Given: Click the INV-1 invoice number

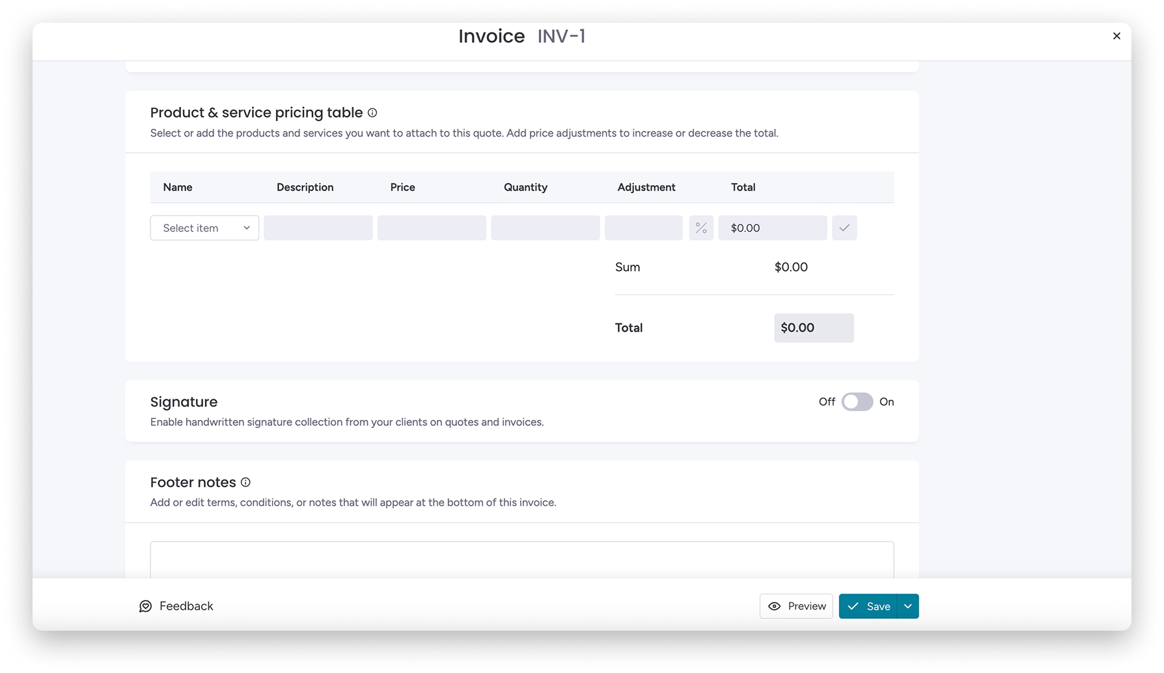Looking at the screenshot, I should tap(561, 36).
